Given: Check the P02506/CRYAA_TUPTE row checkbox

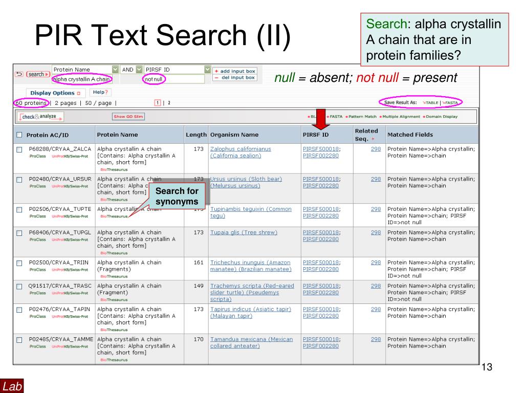Looking at the screenshot, I should pos(19,209).
